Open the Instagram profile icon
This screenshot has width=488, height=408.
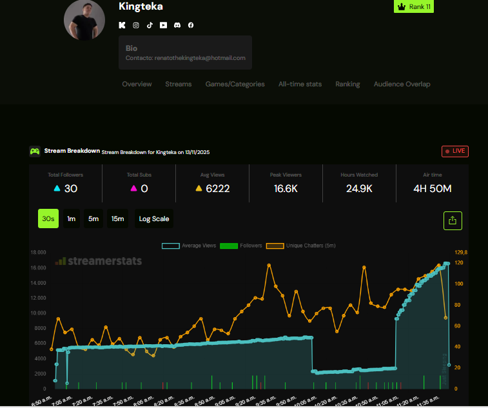(136, 25)
